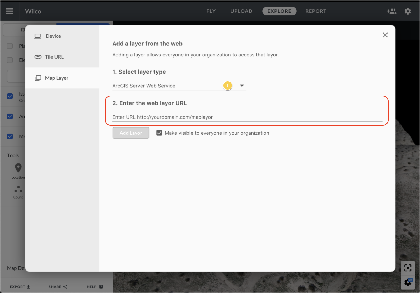This screenshot has height=293, width=420.
Task: Open the Tile URL option
Action: (x=62, y=57)
